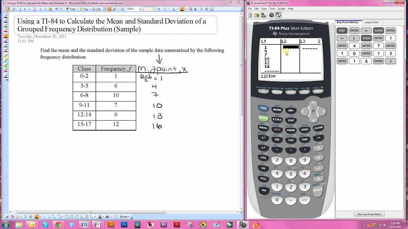
Task: Select the orange pen tool in the OneNote top toolbar
Action: [182, 9]
